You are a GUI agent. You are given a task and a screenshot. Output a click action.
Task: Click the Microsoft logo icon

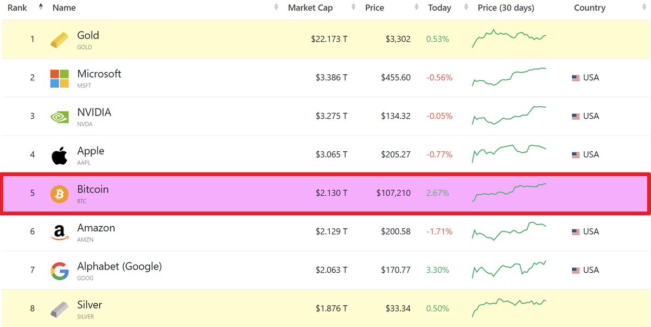pyautogui.click(x=60, y=78)
